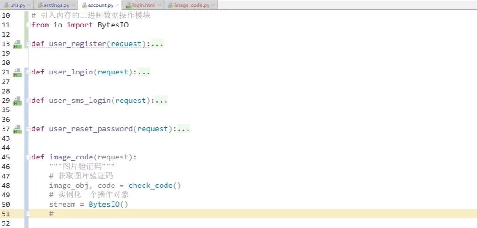Click the comment # 实例化一个操作对象
Viewport: 477px width, 228px height.
click(89, 195)
